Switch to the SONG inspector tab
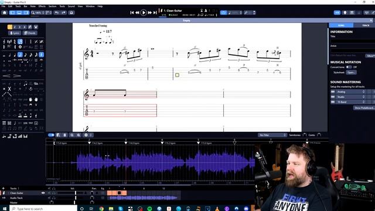The width and height of the screenshot is (375, 211). [341, 25]
